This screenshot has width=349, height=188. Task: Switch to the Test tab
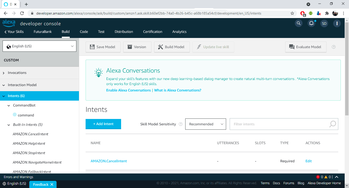coord(101,32)
